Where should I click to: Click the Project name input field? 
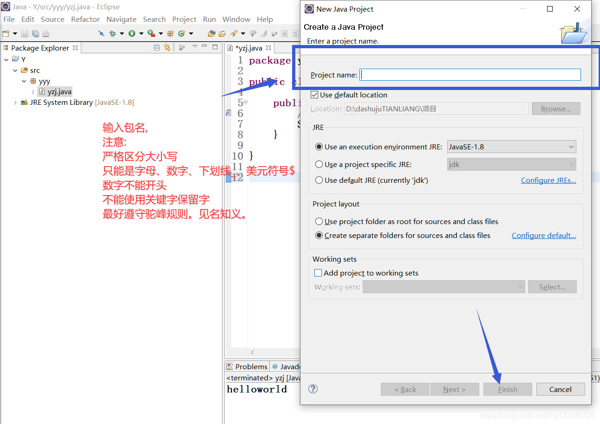tap(470, 75)
